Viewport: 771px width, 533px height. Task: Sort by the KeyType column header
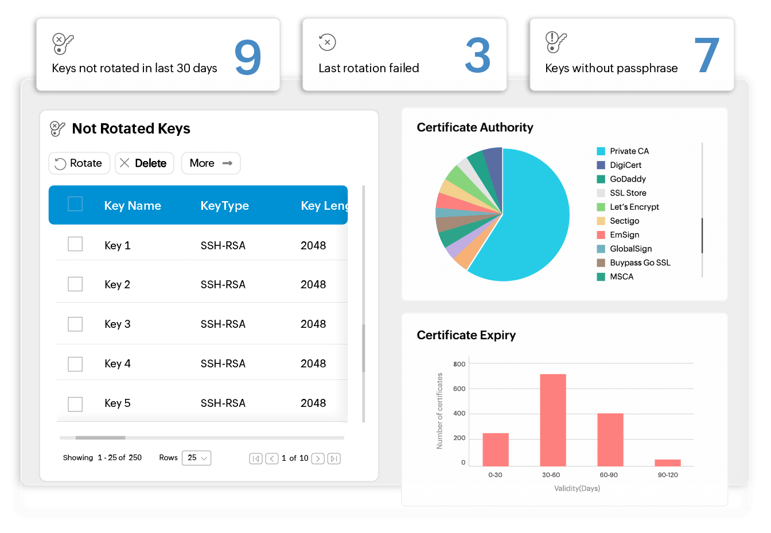[225, 206]
